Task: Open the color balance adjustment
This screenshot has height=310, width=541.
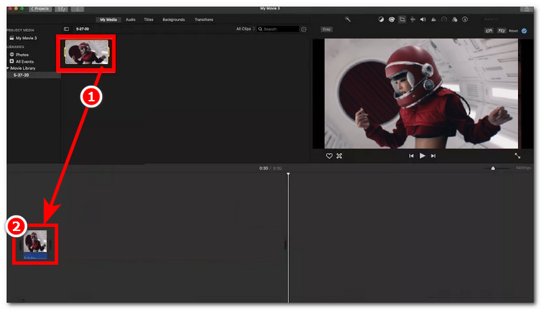Action: 381,20
